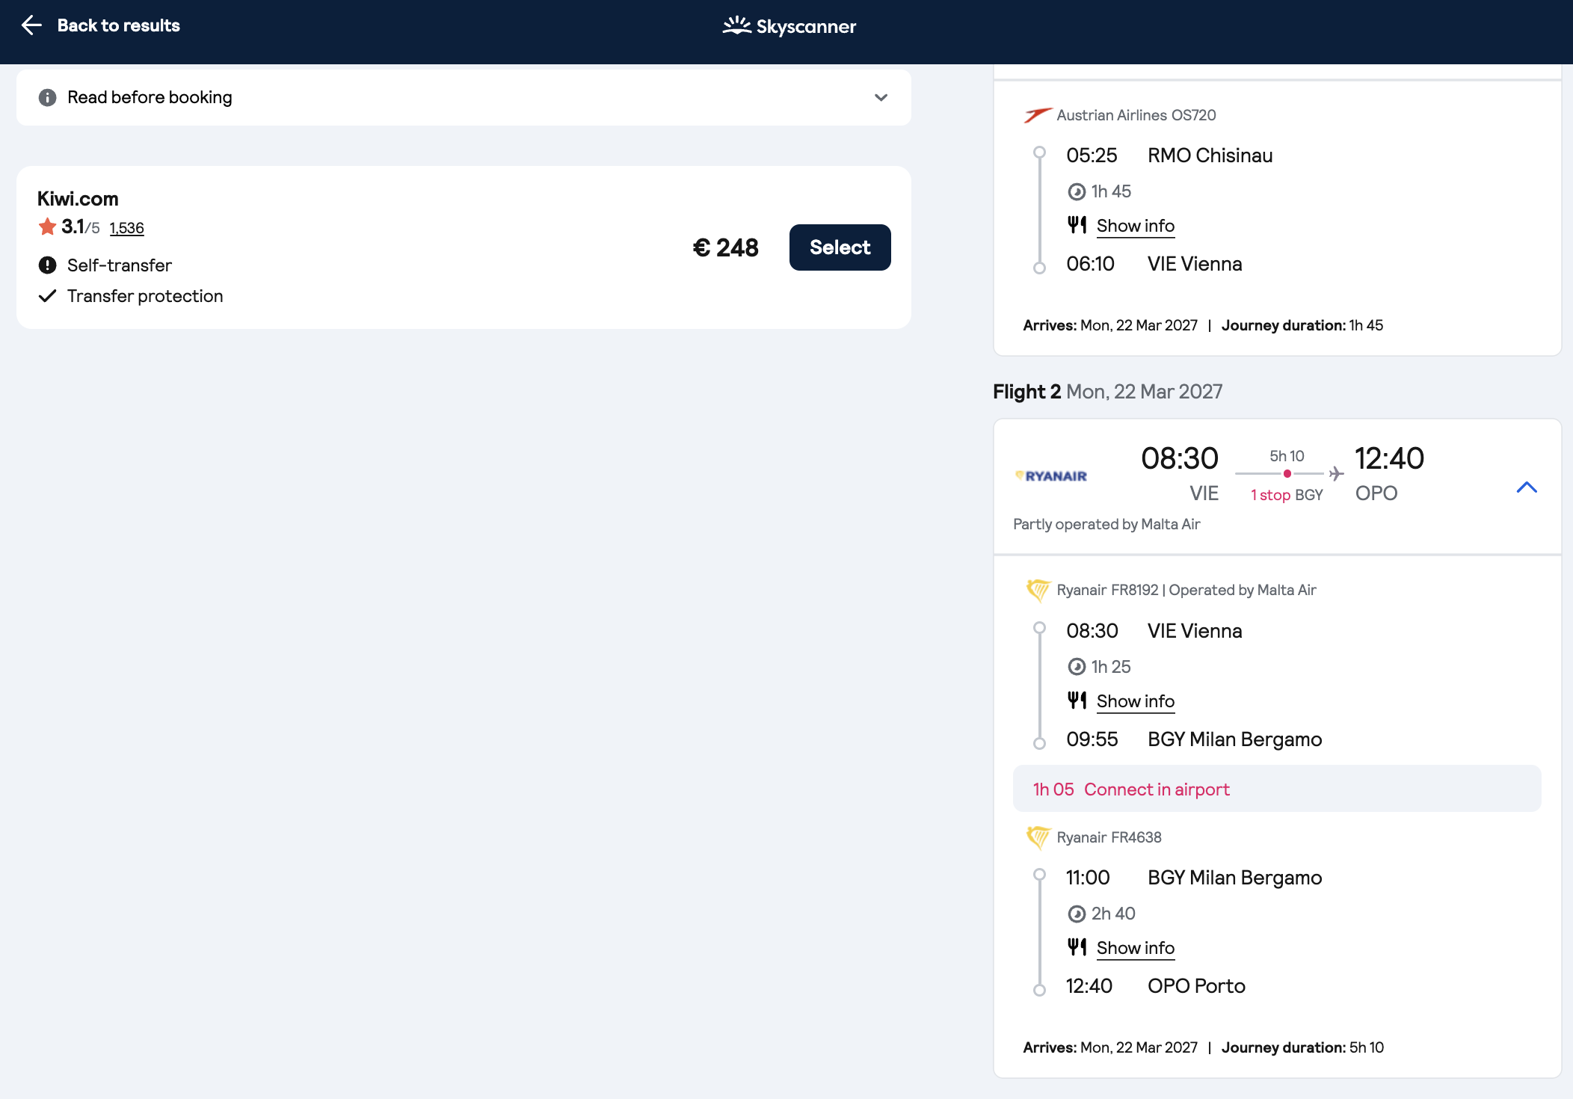Show info for Austrian Airlines OS720 leg
The height and width of the screenshot is (1099, 1573).
tap(1135, 226)
